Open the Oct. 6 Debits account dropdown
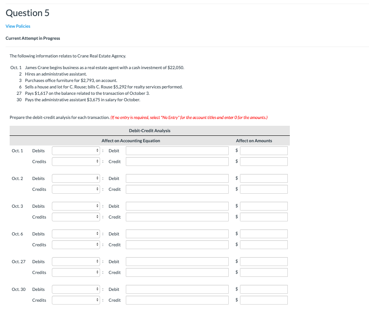Image resolution: width=369 pixels, height=315 pixels. pyautogui.click(x=76, y=234)
